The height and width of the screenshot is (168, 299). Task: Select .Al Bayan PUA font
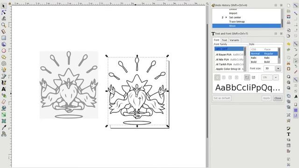click(x=229, y=55)
